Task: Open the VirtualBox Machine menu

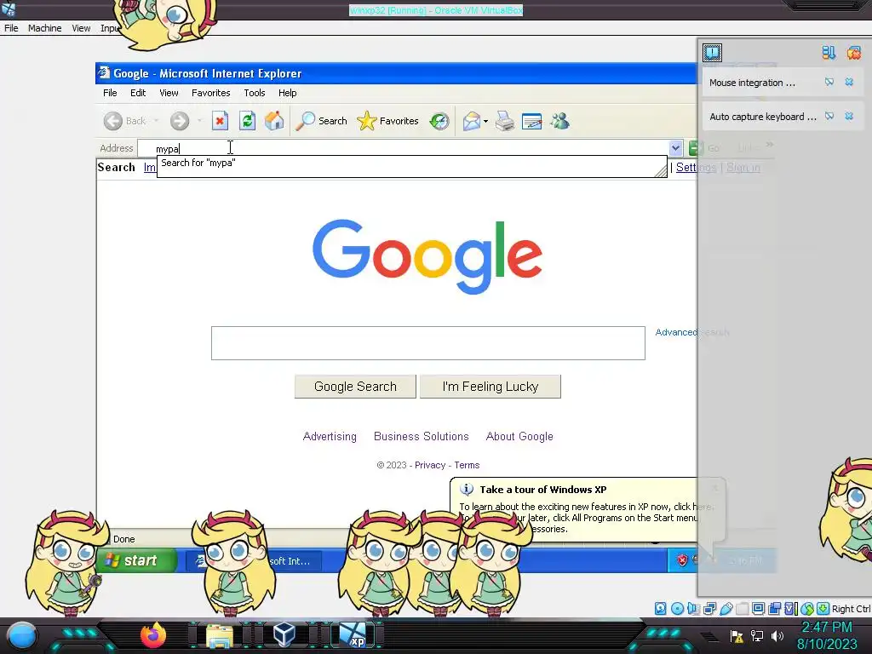Action: click(x=44, y=28)
